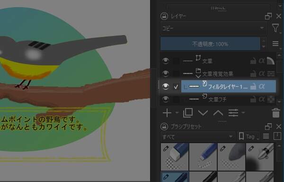Select the airbrush pen brush preset
Viewport: 284px width, 182px height.
pyautogui.click(x=260, y=157)
